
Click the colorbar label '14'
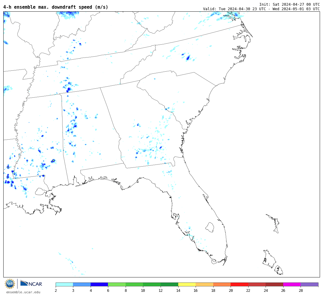[178, 290]
